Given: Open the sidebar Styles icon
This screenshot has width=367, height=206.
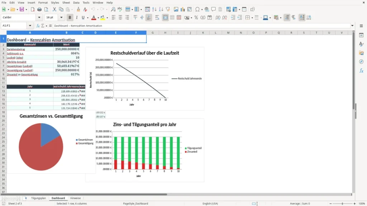Looking at the screenshot, I should coord(361,44).
